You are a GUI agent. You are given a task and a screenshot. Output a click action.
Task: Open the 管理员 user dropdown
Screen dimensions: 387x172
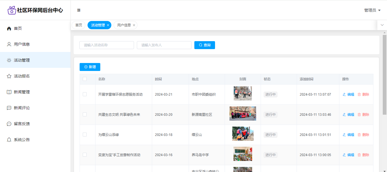pyautogui.click(x=372, y=10)
